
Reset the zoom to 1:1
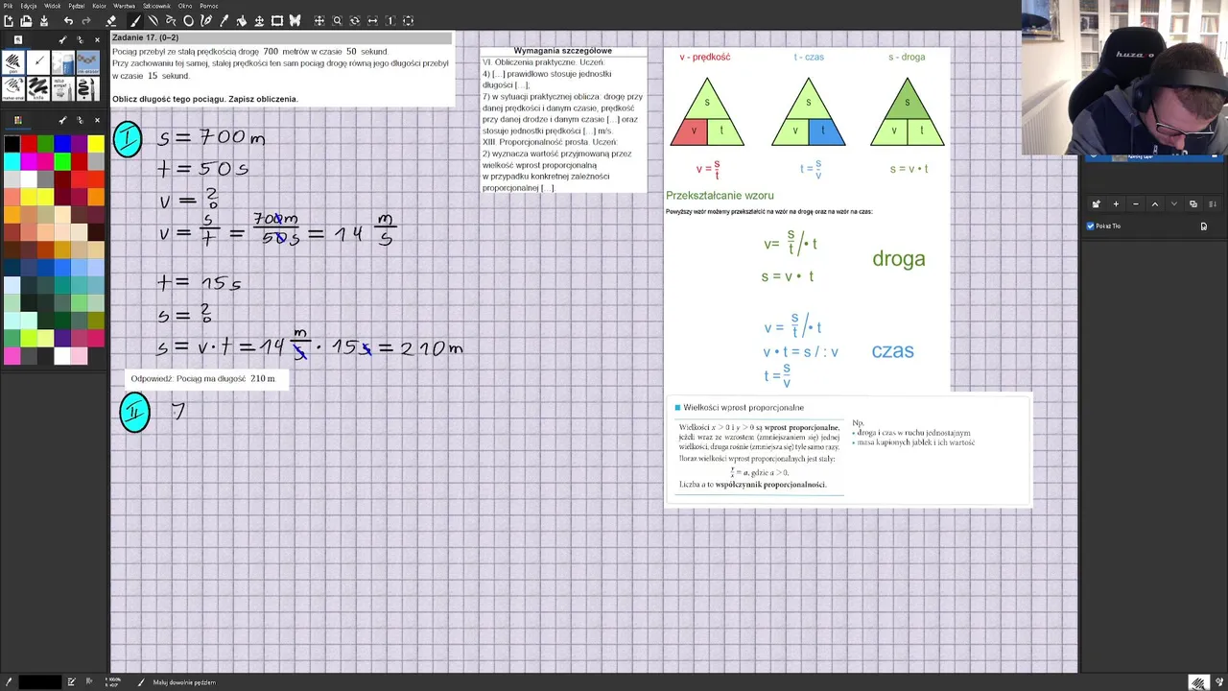point(390,21)
